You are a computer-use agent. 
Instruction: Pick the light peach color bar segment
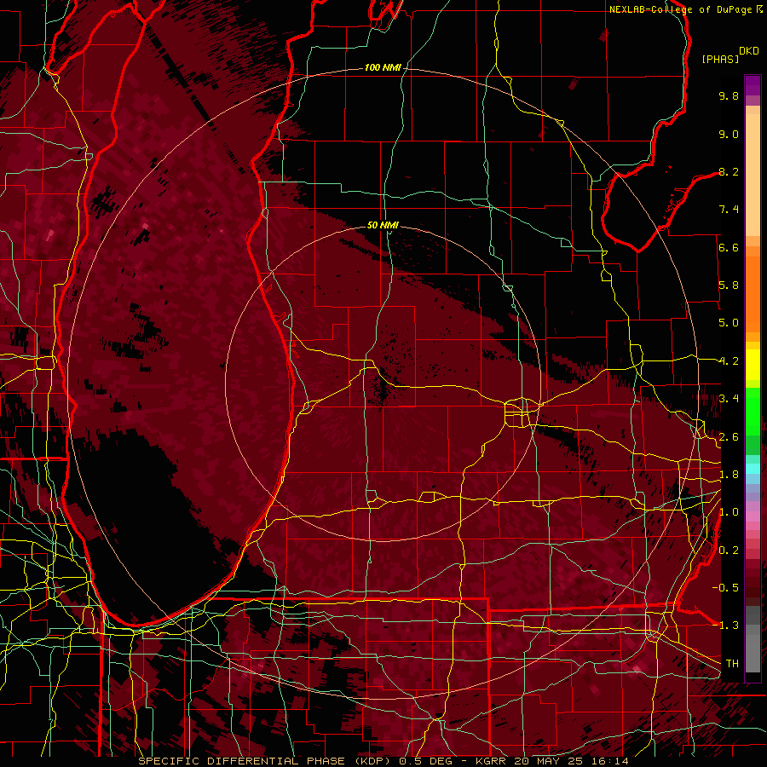(753, 176)
